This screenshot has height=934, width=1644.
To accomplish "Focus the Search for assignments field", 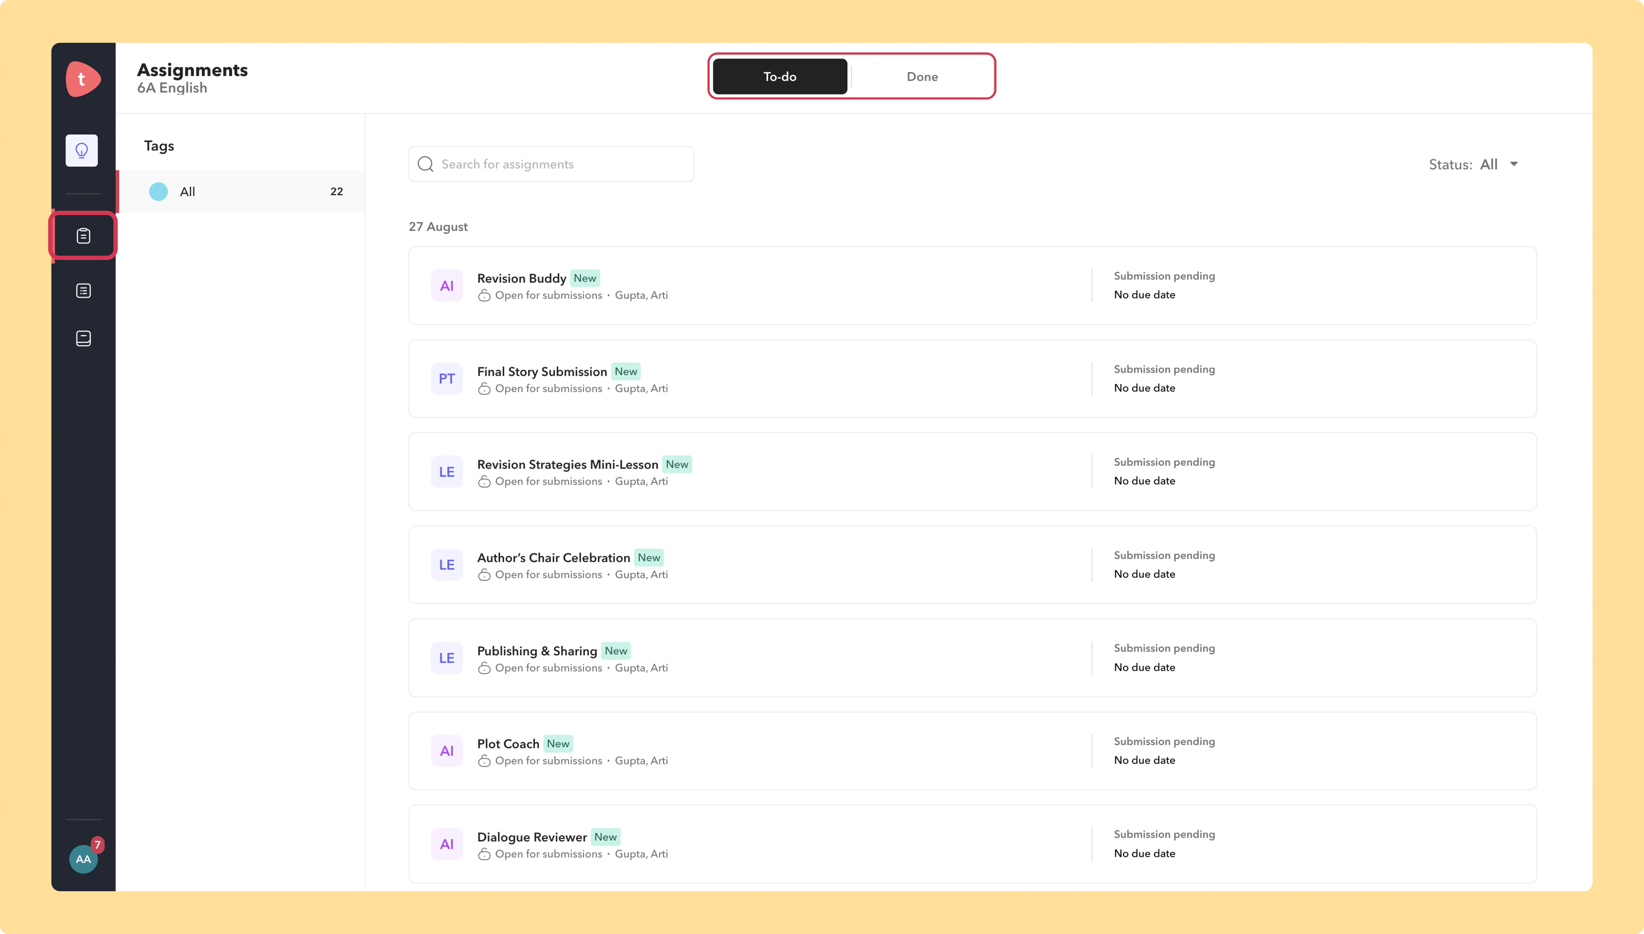I will 551,164.
